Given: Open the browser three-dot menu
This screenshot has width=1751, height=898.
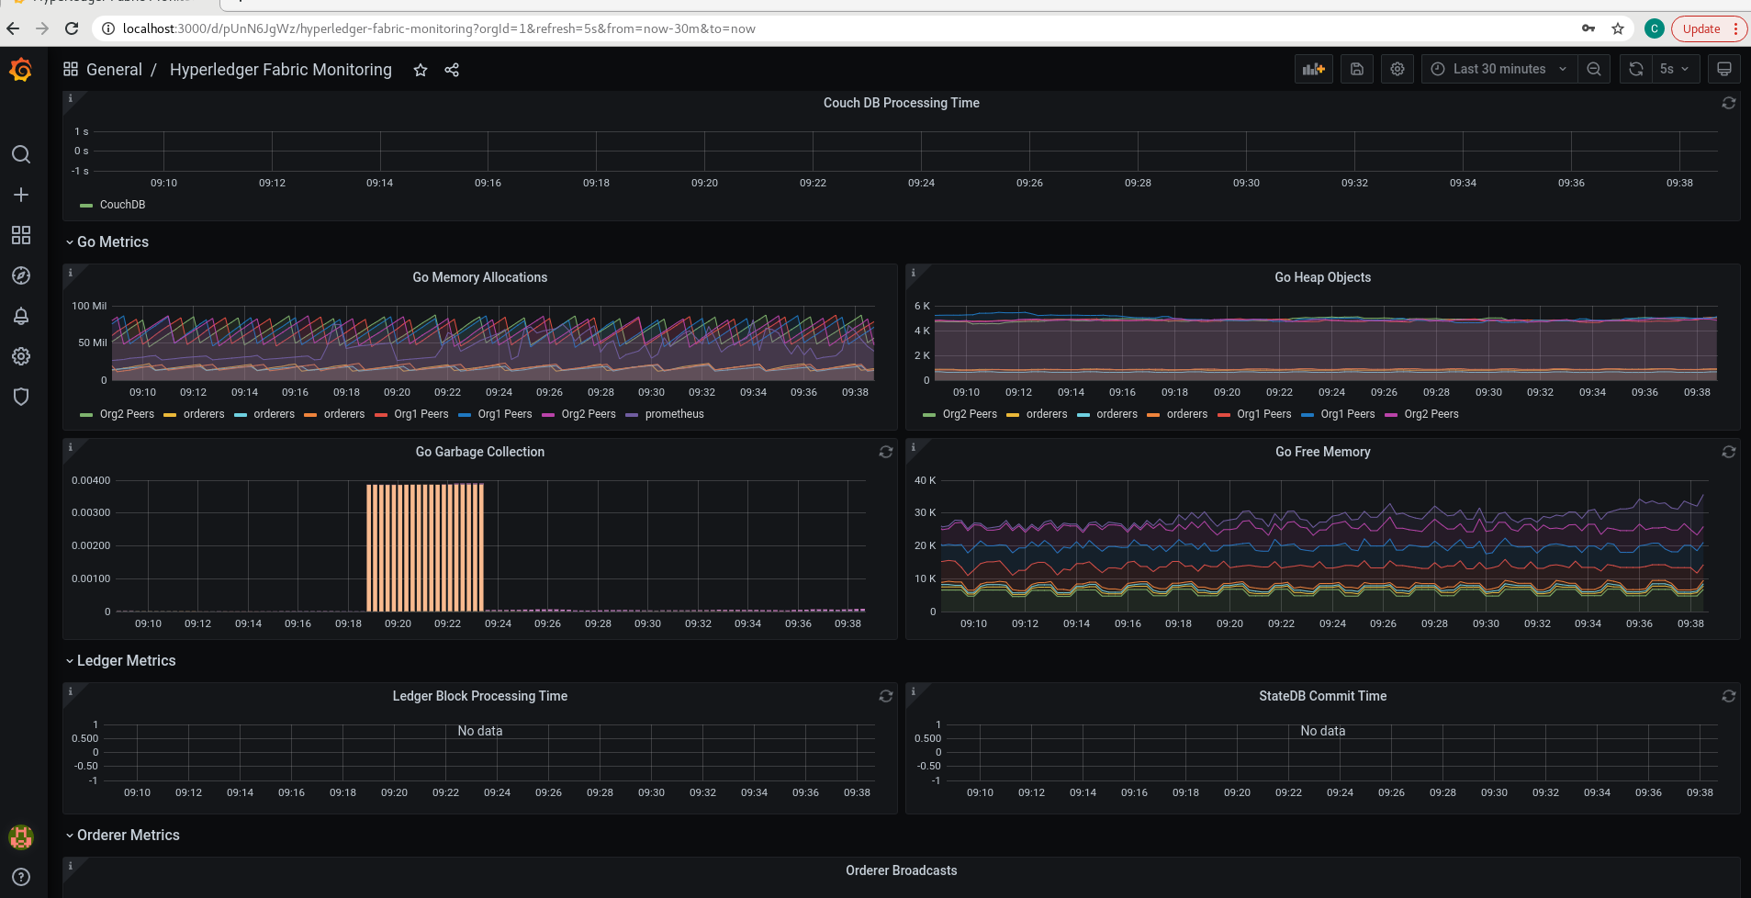Looking at the screenshot, I should [1735, 28].
